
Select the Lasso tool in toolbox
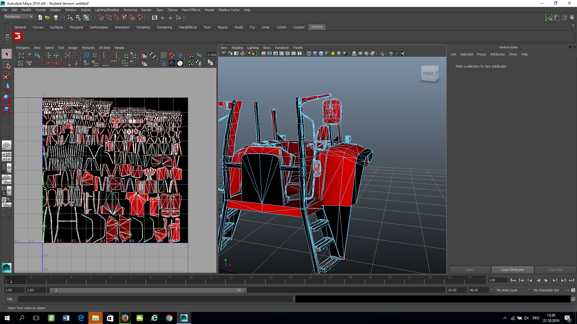tap(7, 65)
